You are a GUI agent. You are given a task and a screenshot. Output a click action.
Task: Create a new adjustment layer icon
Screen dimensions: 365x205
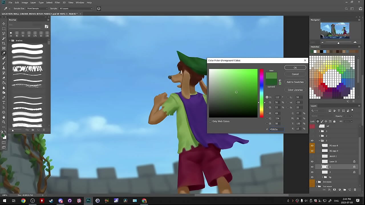[340, 190]
